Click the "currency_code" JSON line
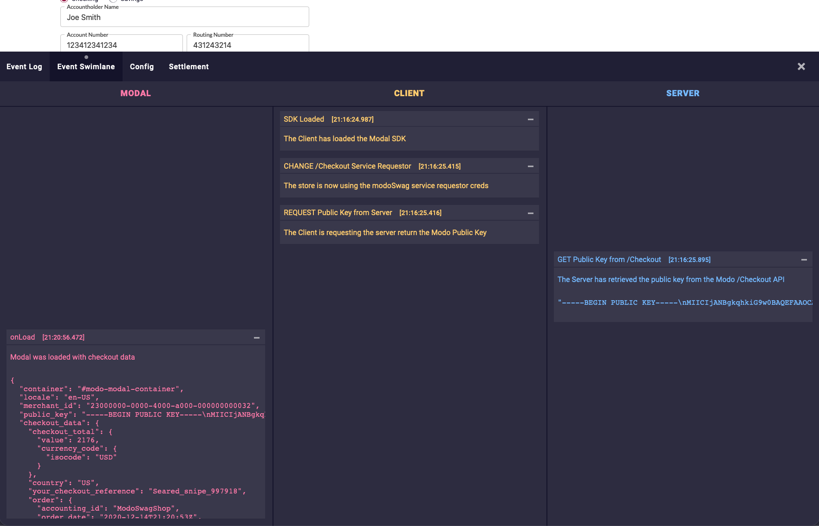The height and width of the screenshot is (526, 819). pos(77,448)
